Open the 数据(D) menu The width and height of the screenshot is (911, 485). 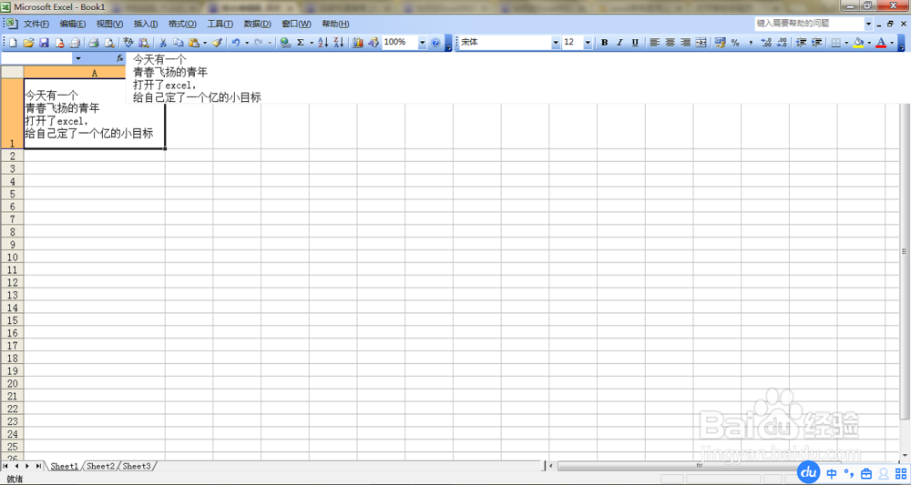coord(258,24)
